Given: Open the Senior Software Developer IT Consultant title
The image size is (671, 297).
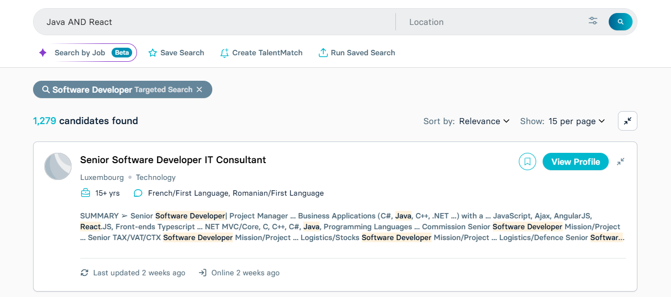Looking at the screenshot, I should click(173, 160).
